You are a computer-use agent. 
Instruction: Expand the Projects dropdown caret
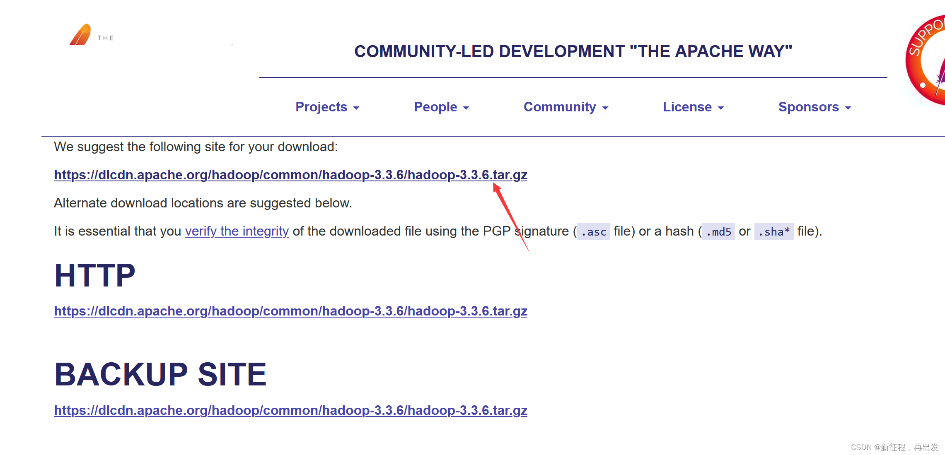[356, 108]
